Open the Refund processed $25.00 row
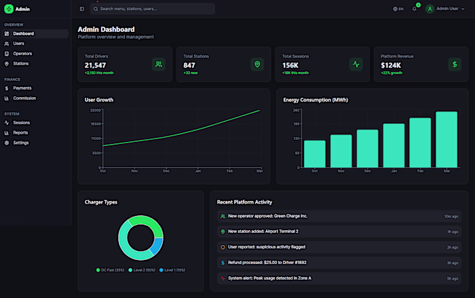475x298 pixels. pyautogui.click(x=339, y=263)
